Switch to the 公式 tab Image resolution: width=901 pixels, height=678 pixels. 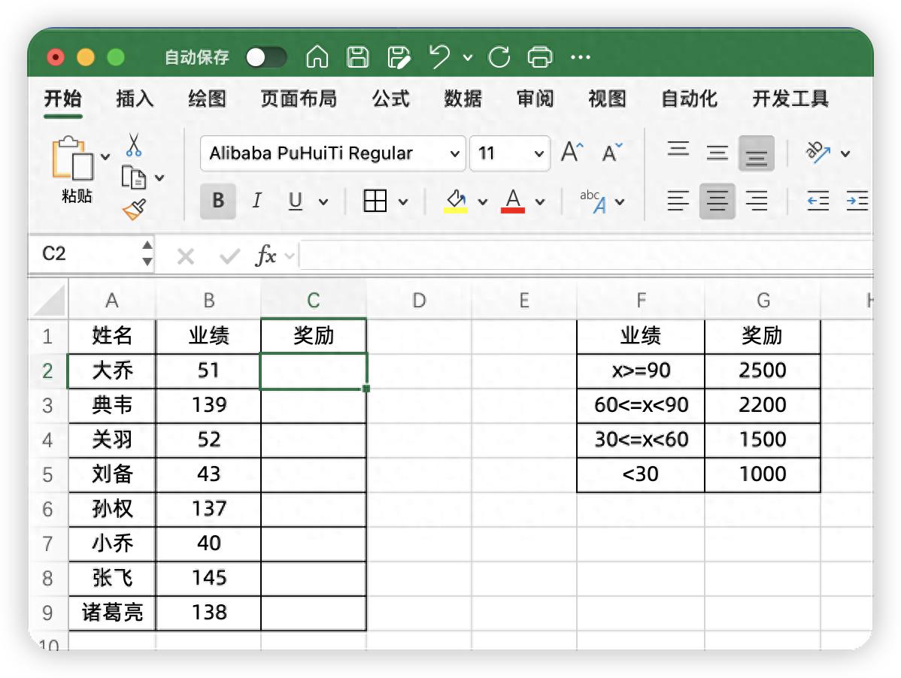point(390,98)
